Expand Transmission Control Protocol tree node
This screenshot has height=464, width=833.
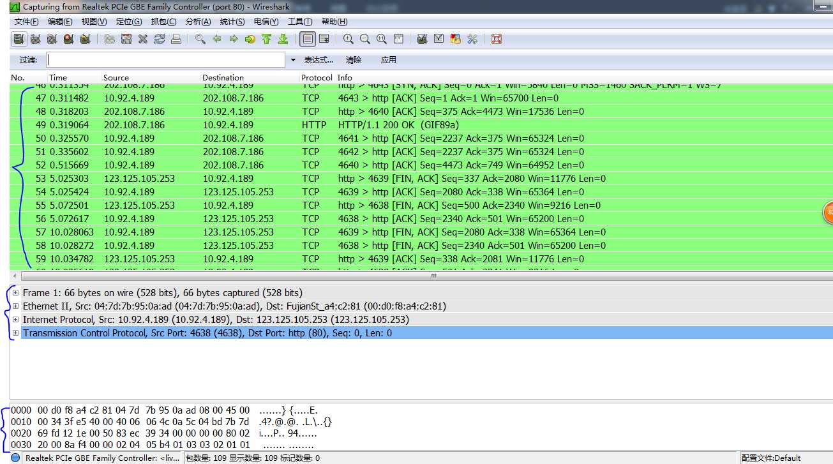coord(15,333)
